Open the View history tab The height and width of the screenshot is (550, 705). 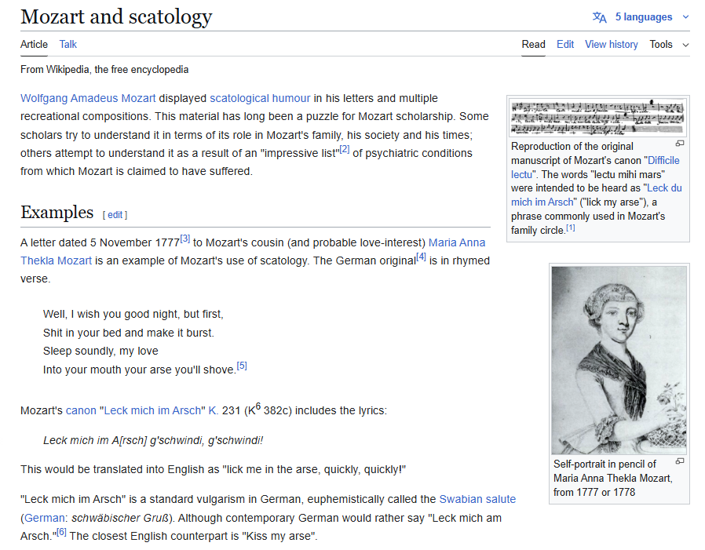coord(611,45)
